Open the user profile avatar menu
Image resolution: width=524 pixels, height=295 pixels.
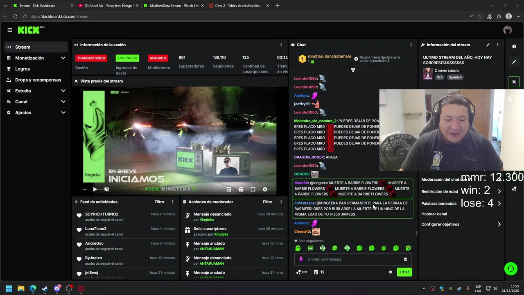(508, 30)
